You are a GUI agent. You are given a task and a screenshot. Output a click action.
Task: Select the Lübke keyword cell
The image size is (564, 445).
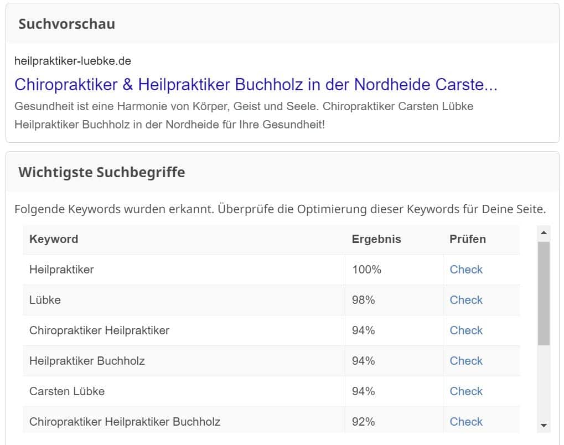click(184, 300)
